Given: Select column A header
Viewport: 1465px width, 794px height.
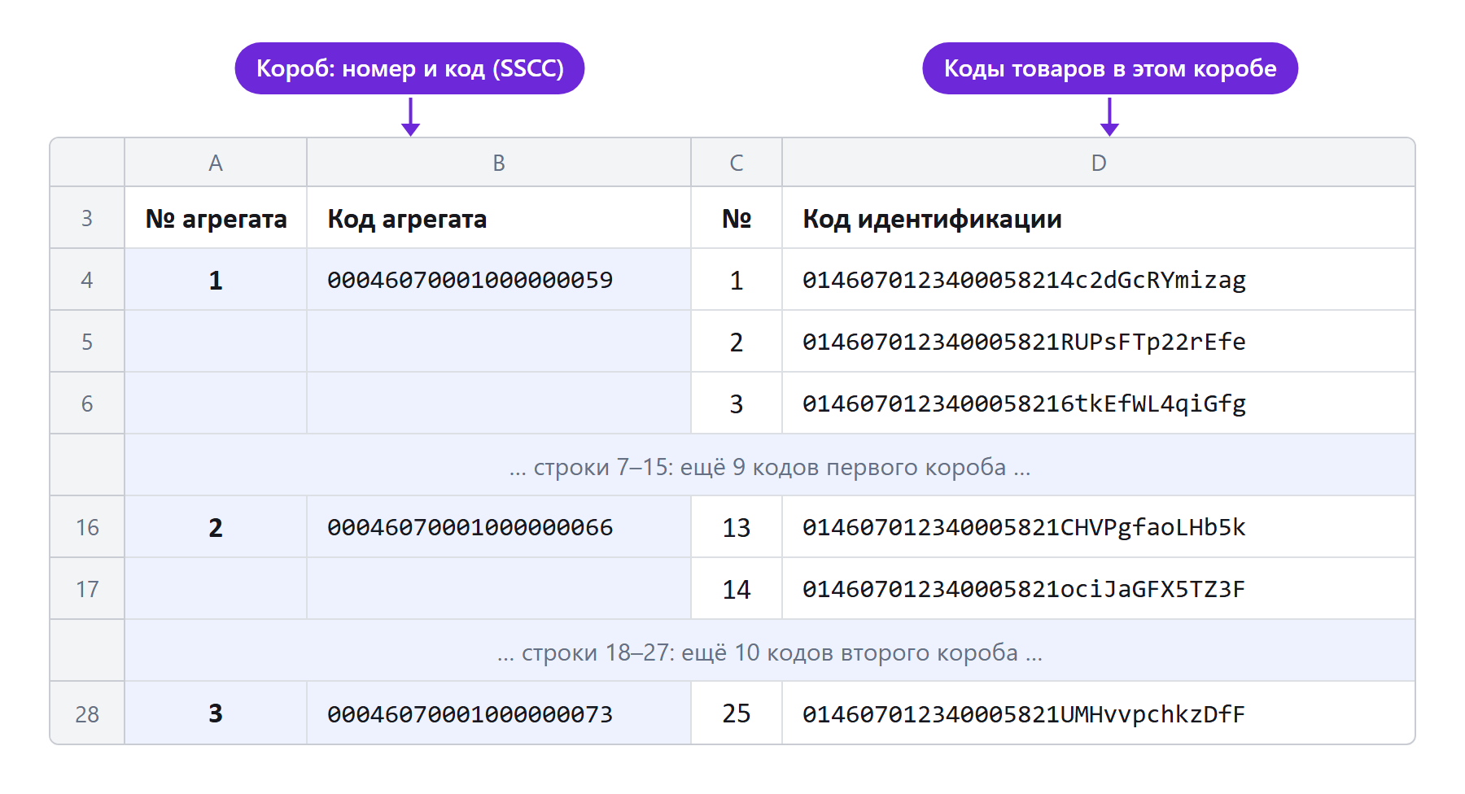Looking at the screenshot, I should 216,163.
